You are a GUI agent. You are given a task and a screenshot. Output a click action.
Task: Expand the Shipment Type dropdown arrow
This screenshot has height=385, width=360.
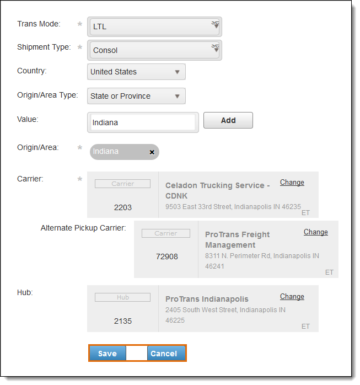[215, 49]
